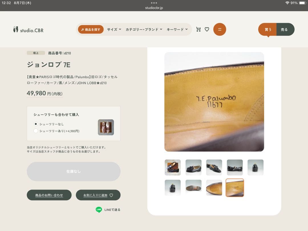
Task: Tap the studiocbr.jp address bar
Action: (x=154, y=8)
